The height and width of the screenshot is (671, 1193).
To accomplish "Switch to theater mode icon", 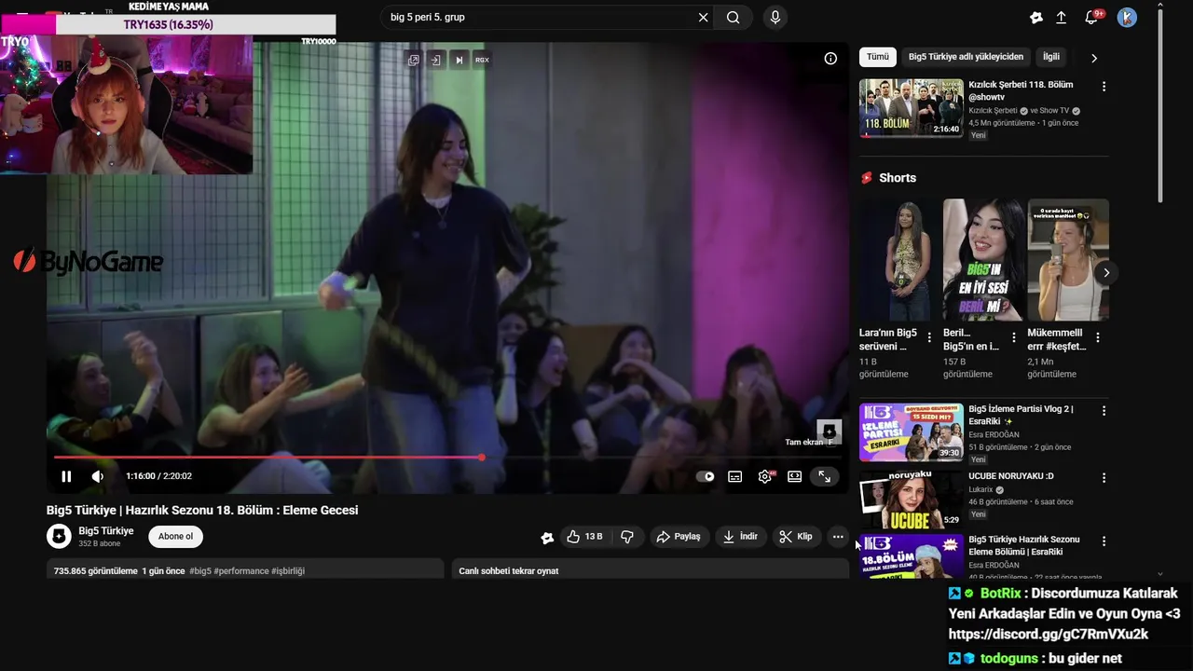I will coord(794,476).
